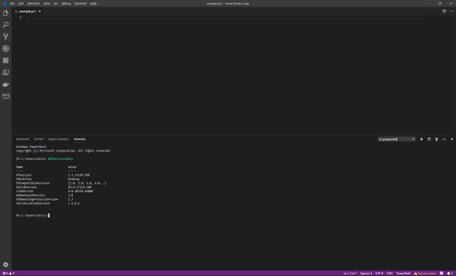Maximize terminal panel with the up chevron

[444, 139]
